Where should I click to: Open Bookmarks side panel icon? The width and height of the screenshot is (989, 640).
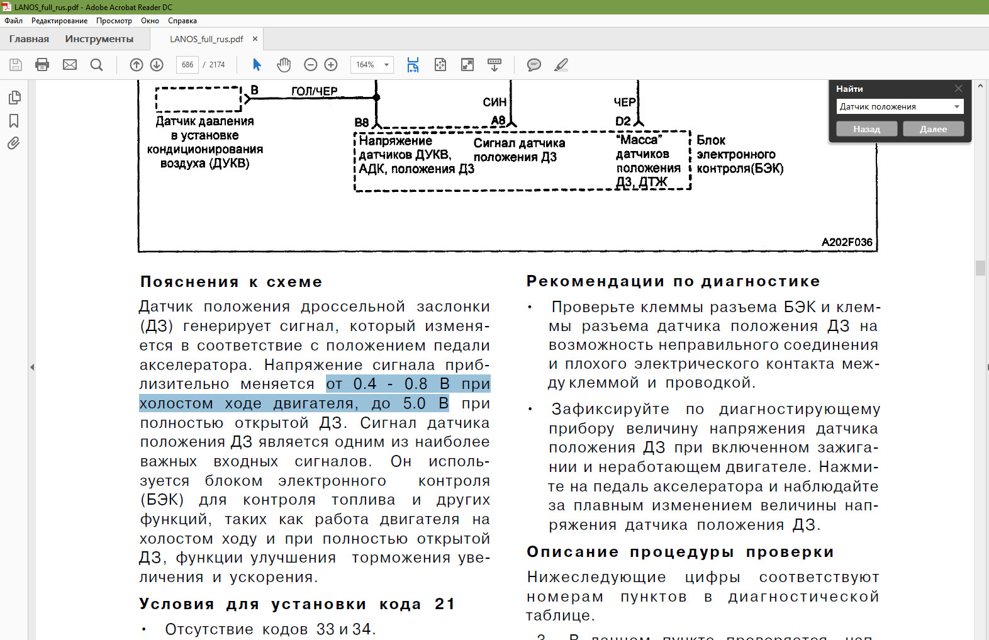tap(14, 121)
